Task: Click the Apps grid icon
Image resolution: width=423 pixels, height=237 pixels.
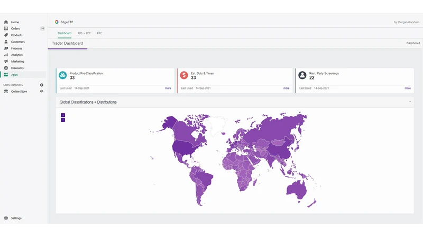Action: (6, 75)
